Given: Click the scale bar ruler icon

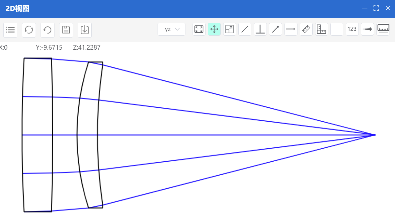Looking at the screenshot, I should (383, 29).
